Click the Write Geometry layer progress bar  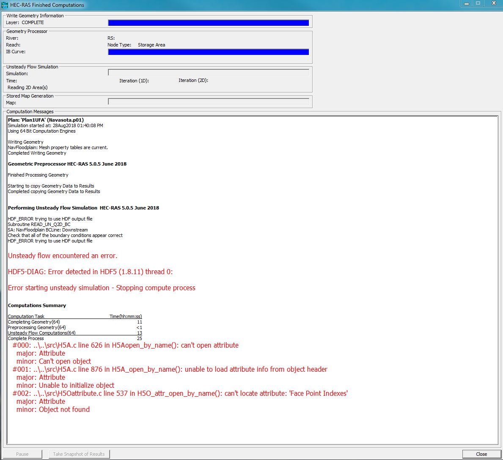[209, 23]
